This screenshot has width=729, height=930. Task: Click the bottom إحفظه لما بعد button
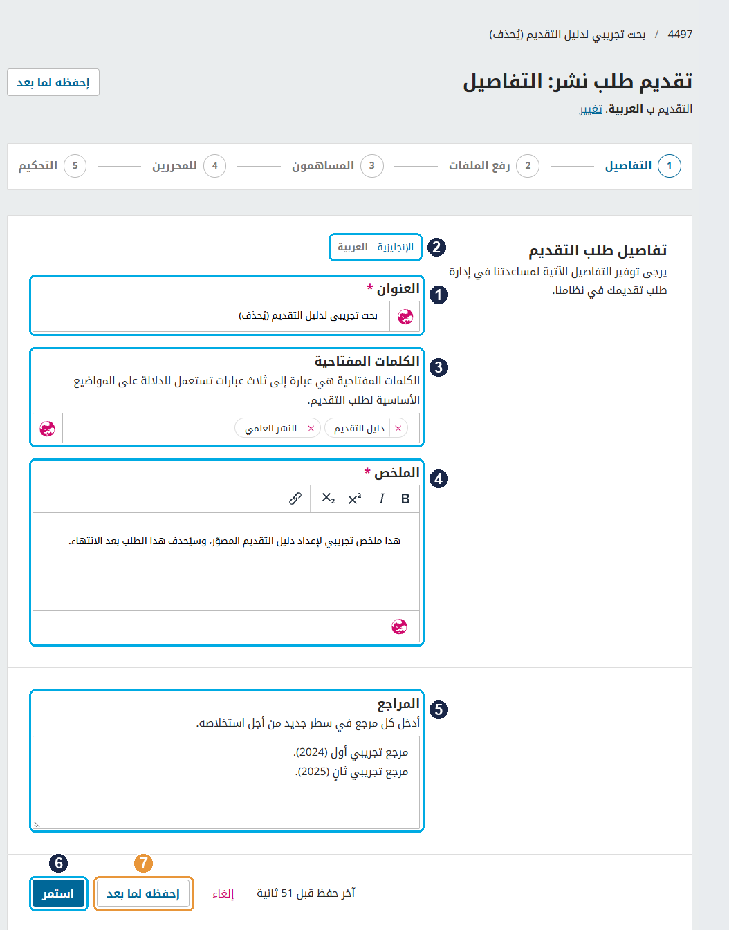(x=143, y=893)
